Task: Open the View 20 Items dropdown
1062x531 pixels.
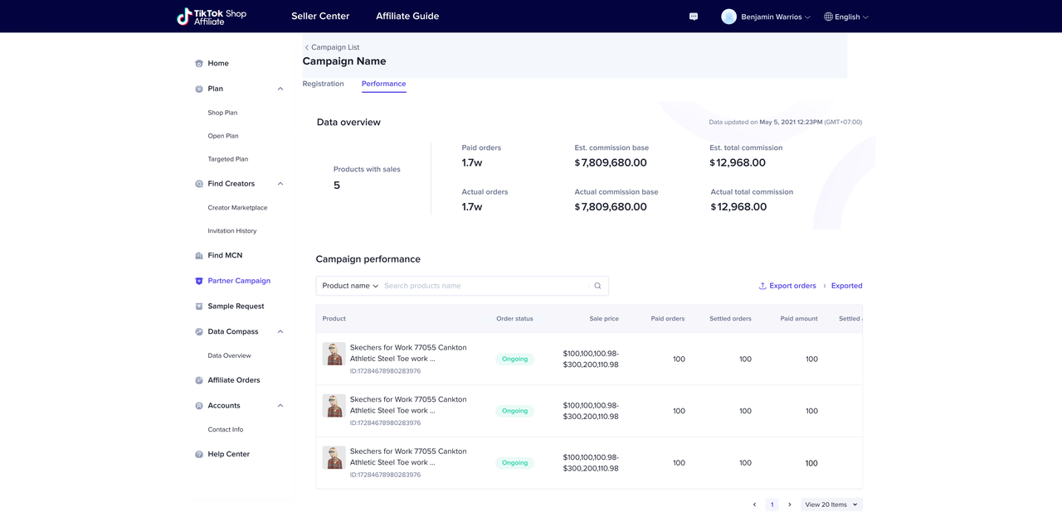Action: pyautogui.click(x=831, y=504)
